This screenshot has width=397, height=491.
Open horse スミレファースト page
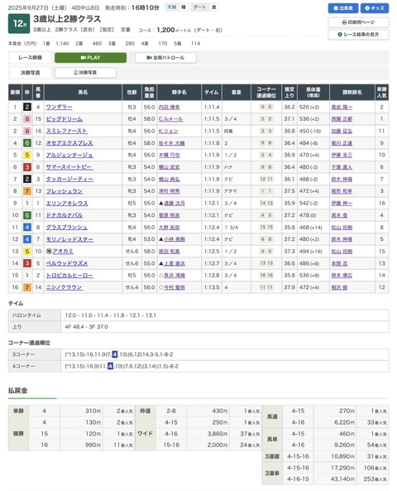tap(67, 131)
